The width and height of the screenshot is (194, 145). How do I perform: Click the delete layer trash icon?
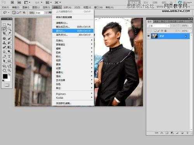187,133
